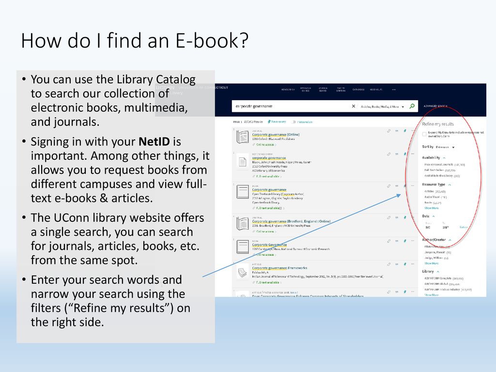Click the article thumbnail of Corporate governance: Frameworks
The image size is (496, 372).
pyautogui.click(x=243, y=272)
